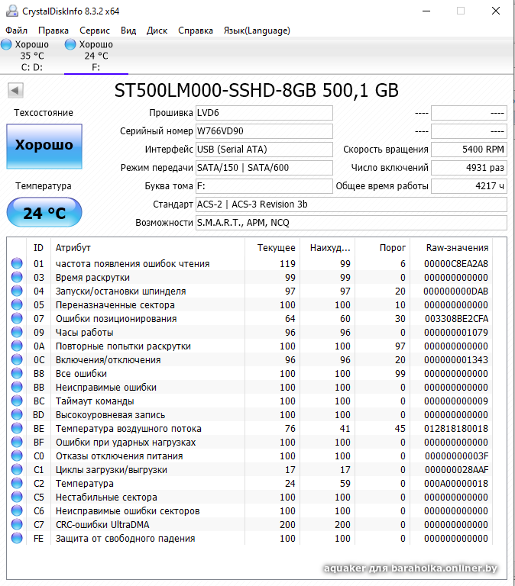Screen dimensions: 515x586
Task: Click the power-on count value 4931 раз
Action: pos(469,168)
